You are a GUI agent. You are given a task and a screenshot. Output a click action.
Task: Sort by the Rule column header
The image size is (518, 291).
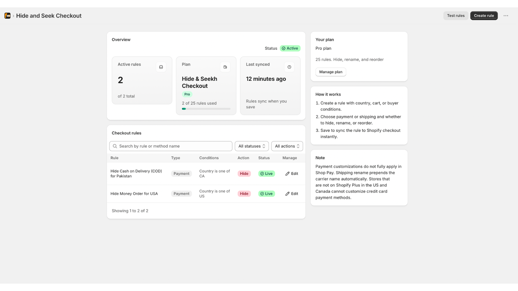(114, 158)
